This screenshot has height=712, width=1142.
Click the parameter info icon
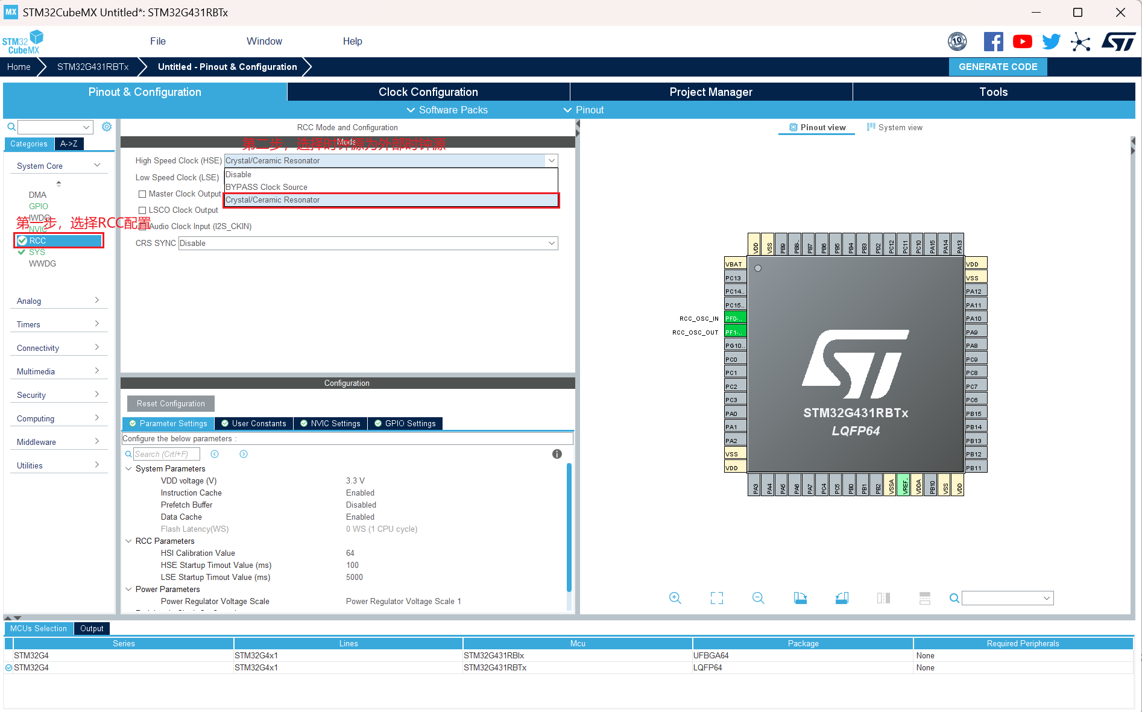coord(557,454)
